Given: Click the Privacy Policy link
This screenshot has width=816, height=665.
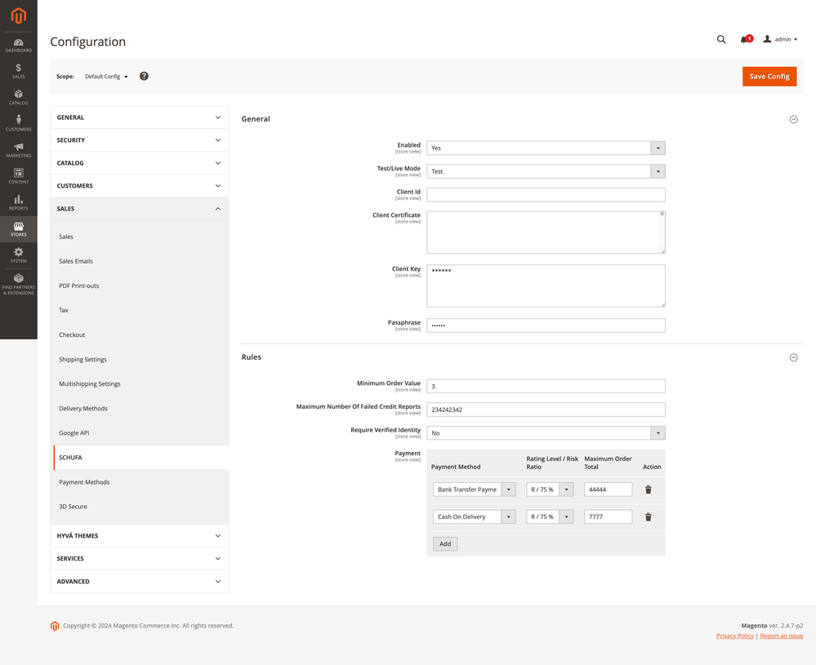Looking at the screenshot, I should [734, 636].
